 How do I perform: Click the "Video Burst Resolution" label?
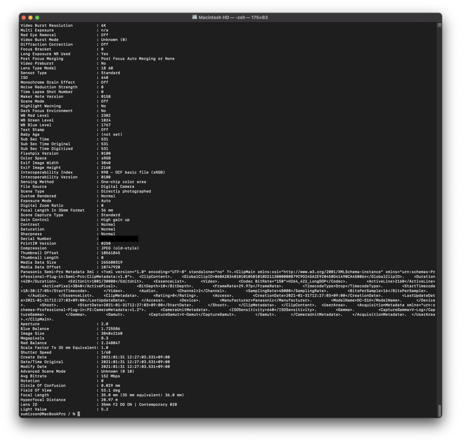pyautogui.click(x=46, y=26)
